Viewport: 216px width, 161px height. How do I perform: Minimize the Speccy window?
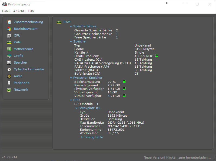click(185, 4)
